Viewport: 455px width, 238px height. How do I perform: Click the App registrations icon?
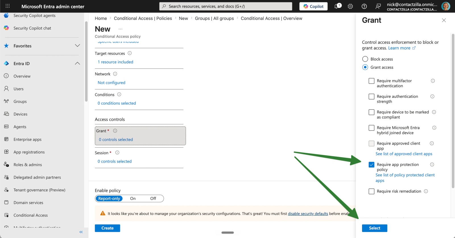click(x=6, y=152)
